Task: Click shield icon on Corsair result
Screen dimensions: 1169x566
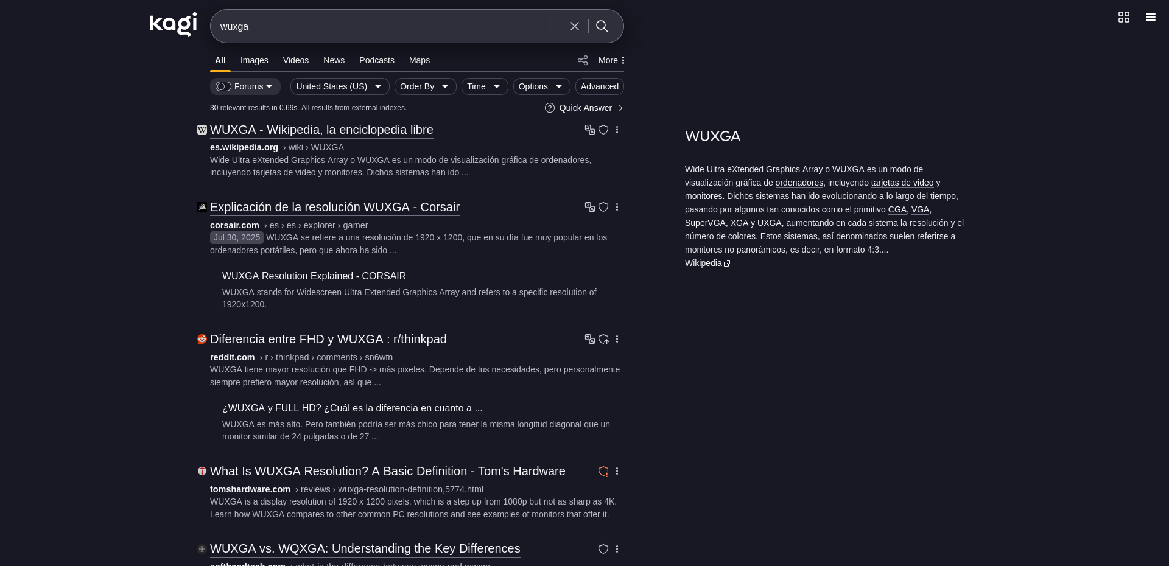Action: pyautogui.click(x=603, y=207)
